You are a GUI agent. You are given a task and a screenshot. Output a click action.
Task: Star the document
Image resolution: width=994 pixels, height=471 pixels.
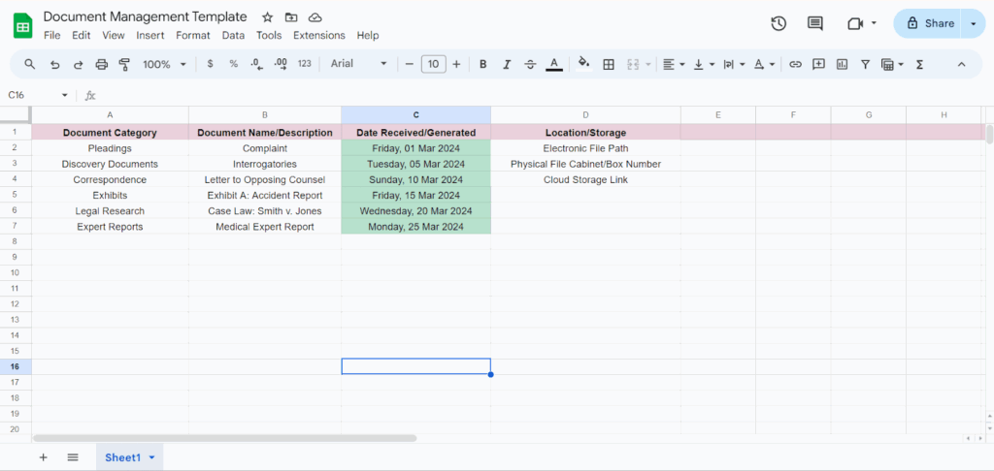coord(268,17)
